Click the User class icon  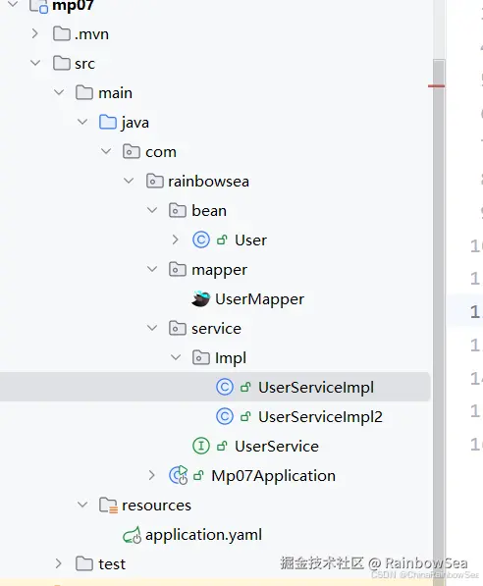click(201, 240)
